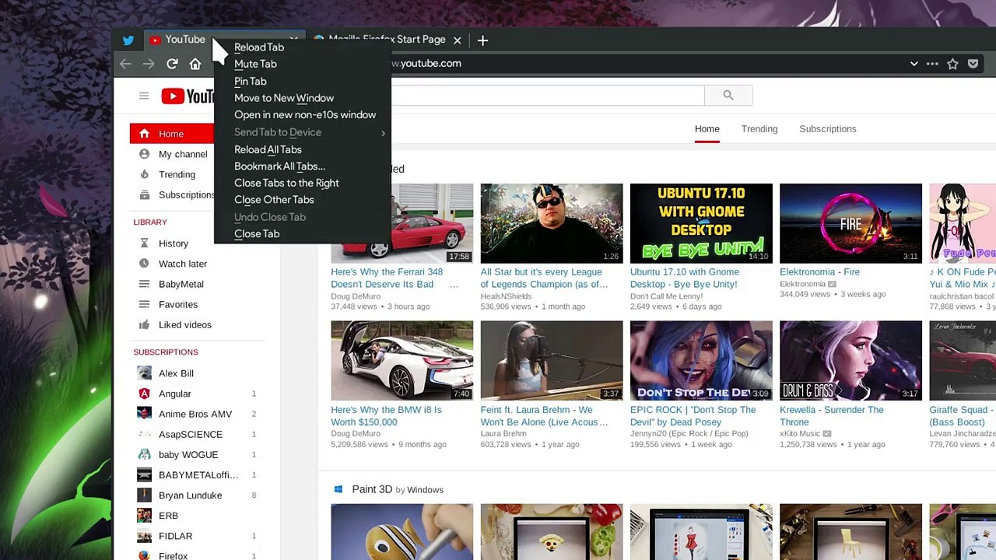This screenshot has height=560, width=996.
Task: Visit the Don't Call Me Lenny! channel link
Action: (667, 296)
